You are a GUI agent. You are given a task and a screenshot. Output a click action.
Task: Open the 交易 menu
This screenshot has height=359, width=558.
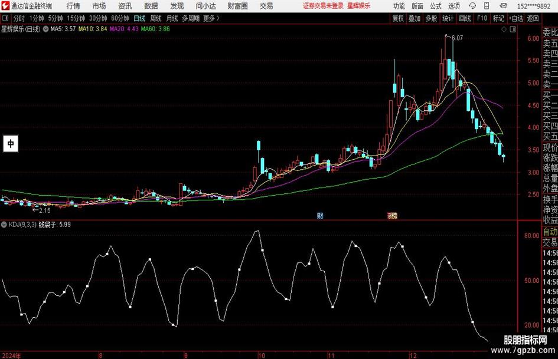click(x=266, y=6)
